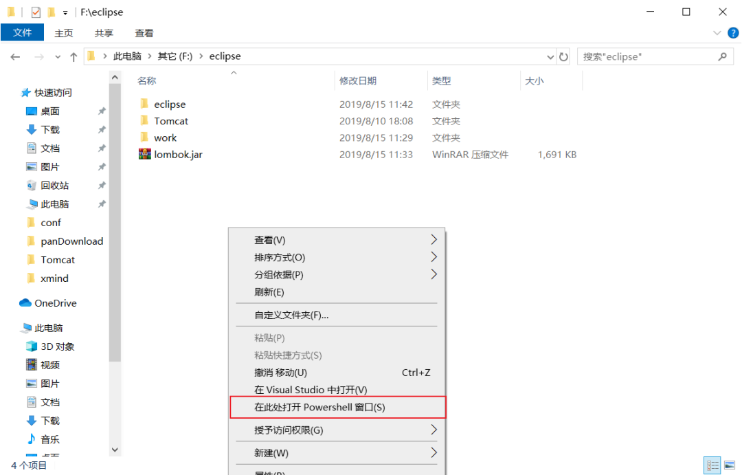Click the search magnifier icon
Viewport: 742px width, 475px height.
pos(722,57)
